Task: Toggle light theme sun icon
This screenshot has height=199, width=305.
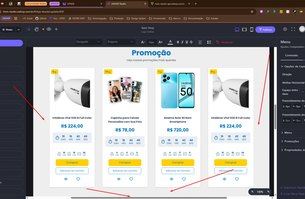Action: 285,29
